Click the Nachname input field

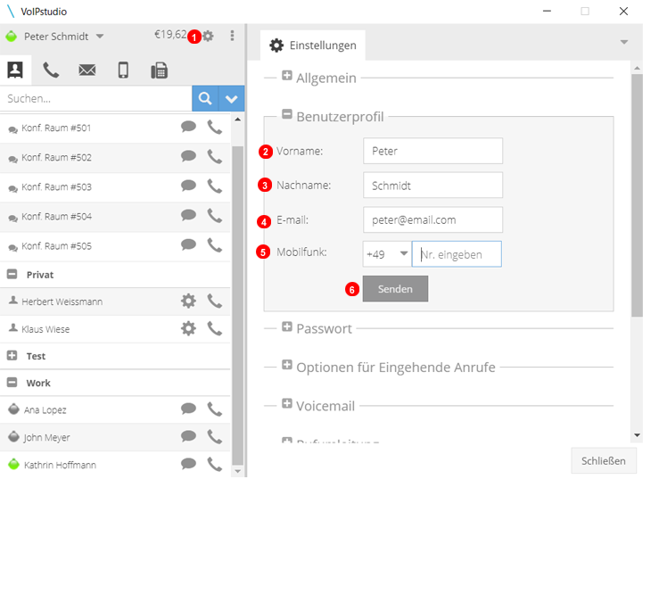point(432,185)
